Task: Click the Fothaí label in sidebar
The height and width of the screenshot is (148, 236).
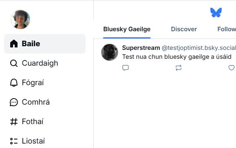Action: point(33,122)
